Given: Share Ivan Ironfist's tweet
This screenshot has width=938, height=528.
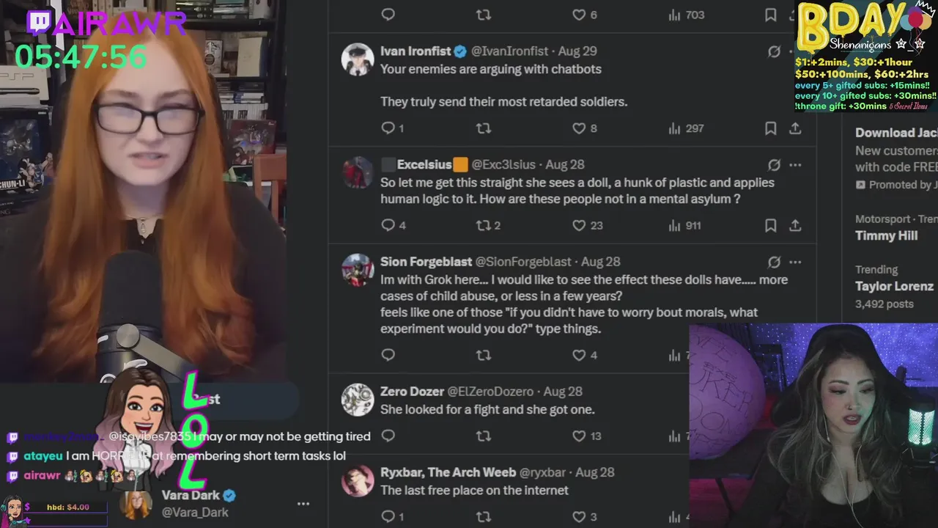Looking at the screenshot, I should click(795, 128).
